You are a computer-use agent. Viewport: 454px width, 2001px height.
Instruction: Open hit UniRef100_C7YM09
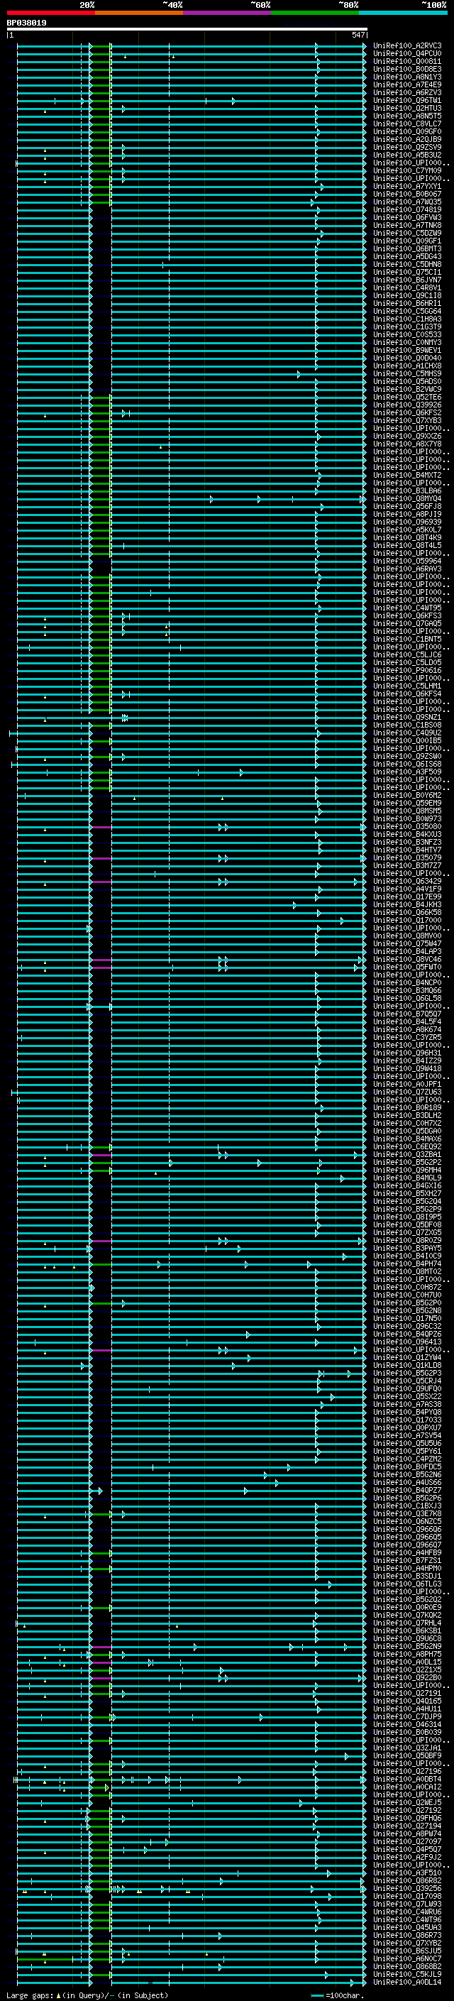coord(406,171)
